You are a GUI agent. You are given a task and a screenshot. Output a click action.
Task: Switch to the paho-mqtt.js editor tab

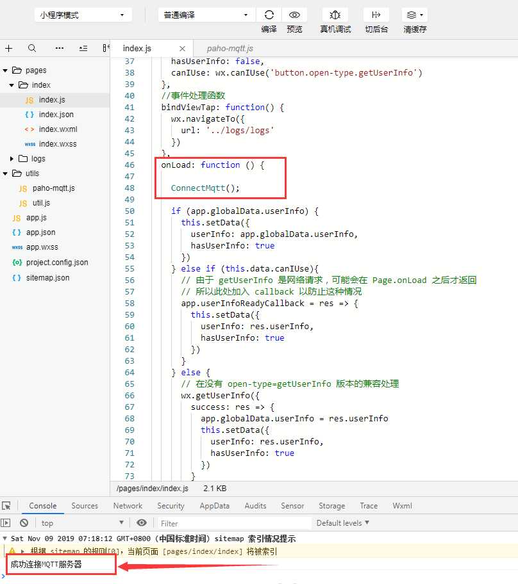tap(230, 48)
